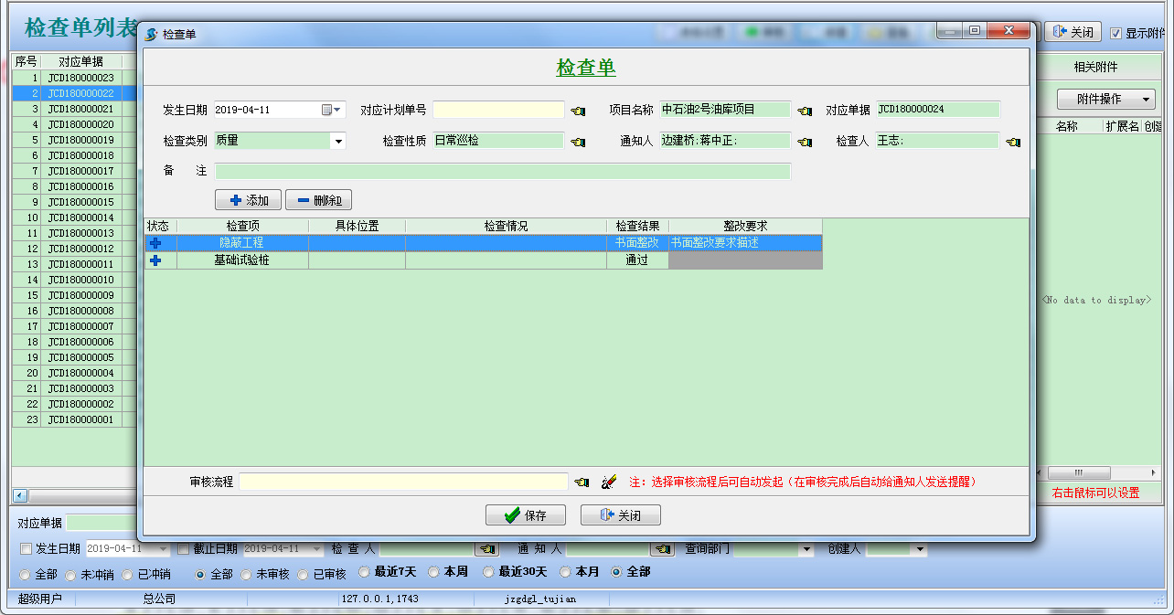Click 通过 result cell
This screenshot has width=1174, height=615.
click(x=637, y=260)
